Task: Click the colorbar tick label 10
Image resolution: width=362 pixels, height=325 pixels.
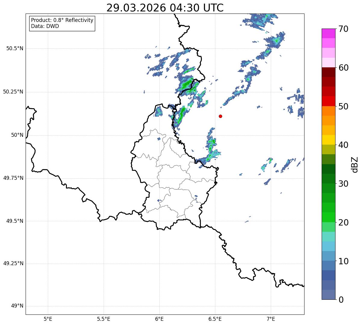Action: point(344,261)
